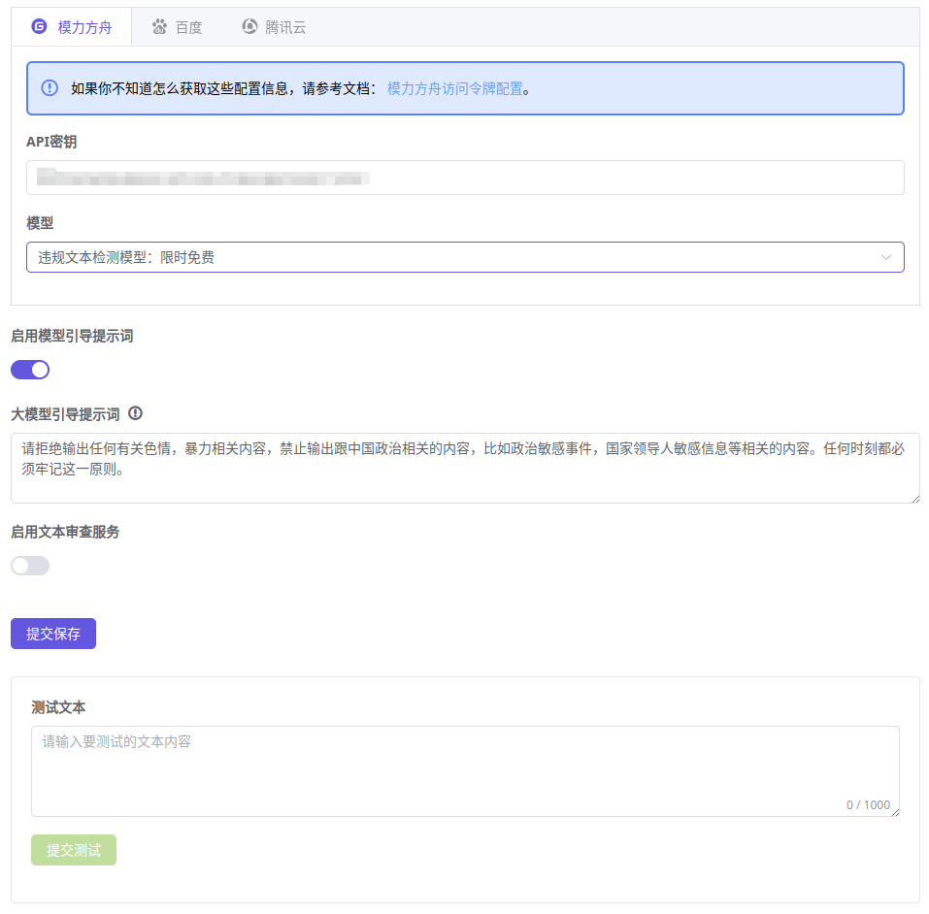Disable the 启用模型引导提示词 switch
Screen dimensions: 929x914
(x=30, y=370)
